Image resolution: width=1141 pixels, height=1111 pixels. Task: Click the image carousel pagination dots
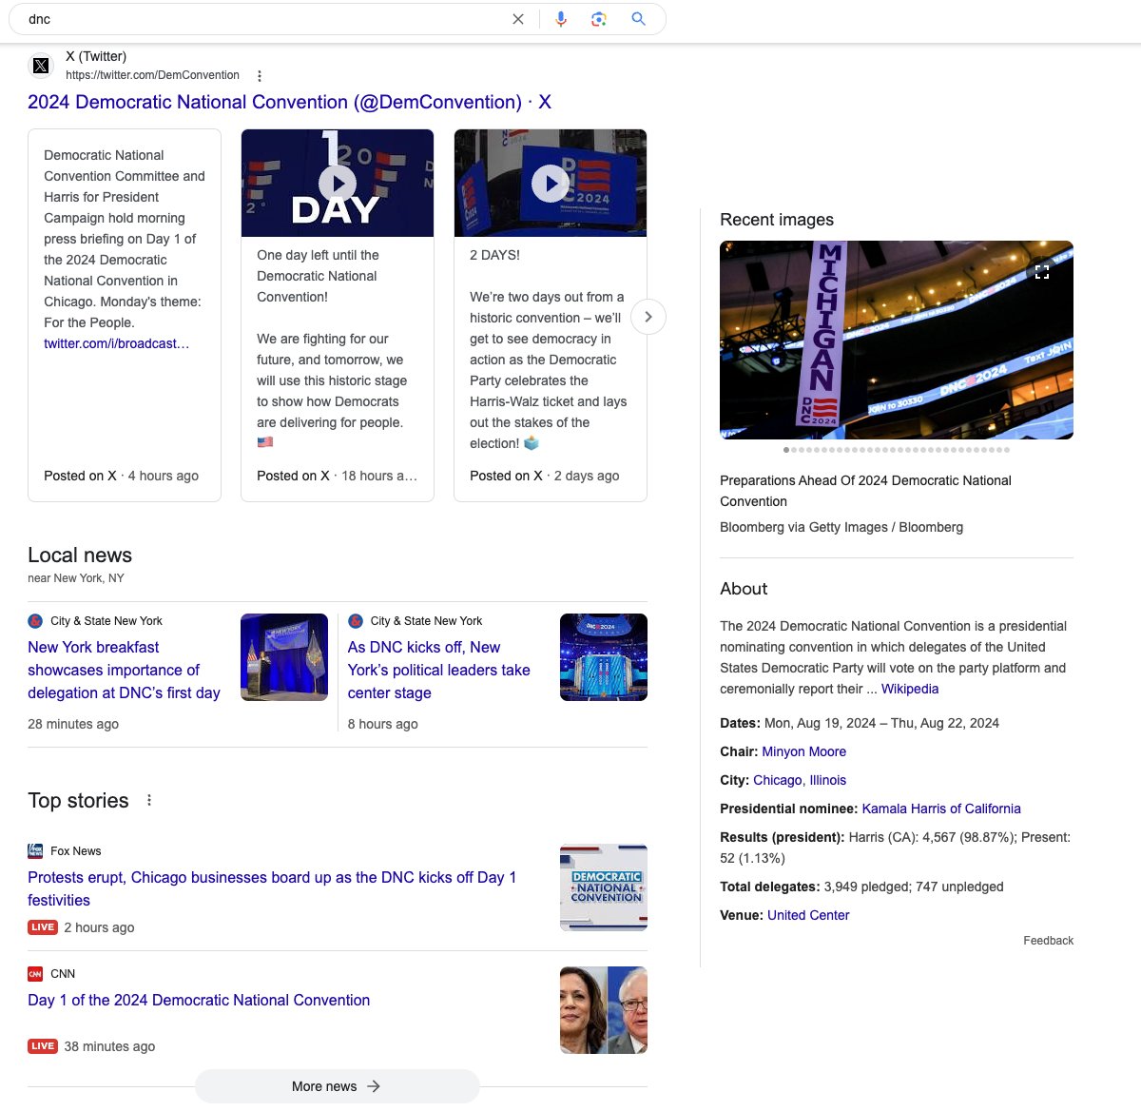click(x=897, y=449)
